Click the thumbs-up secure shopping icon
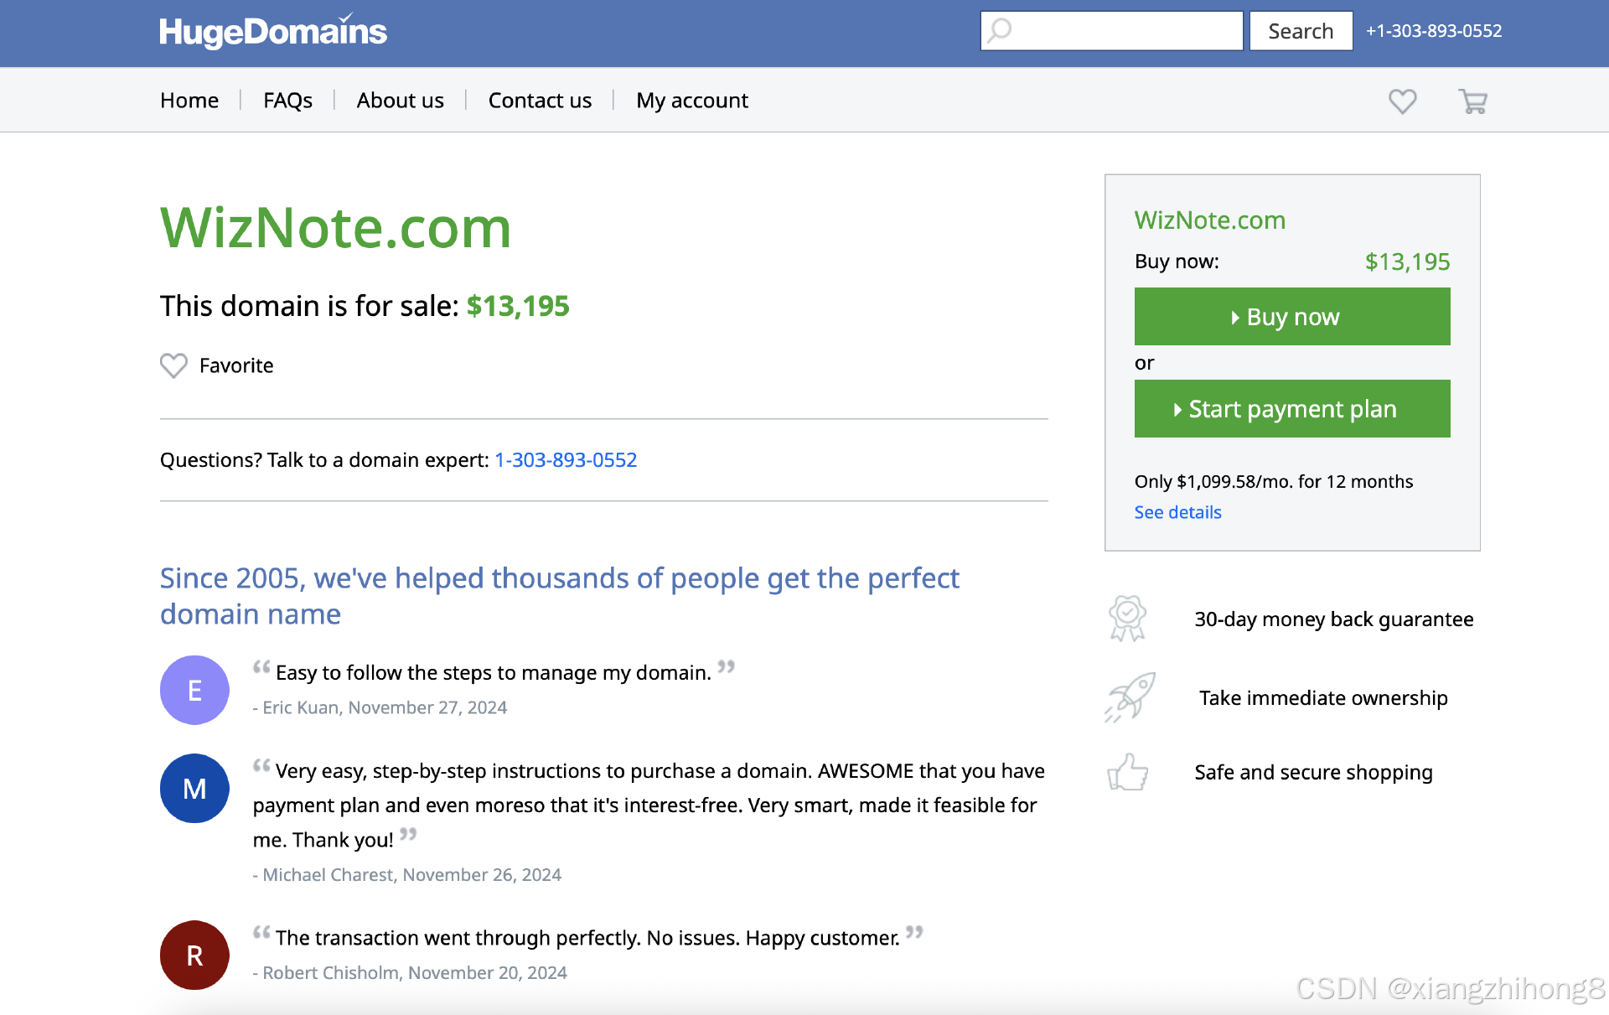This screenshot has height=1015, width=1609. point(1128,772)
